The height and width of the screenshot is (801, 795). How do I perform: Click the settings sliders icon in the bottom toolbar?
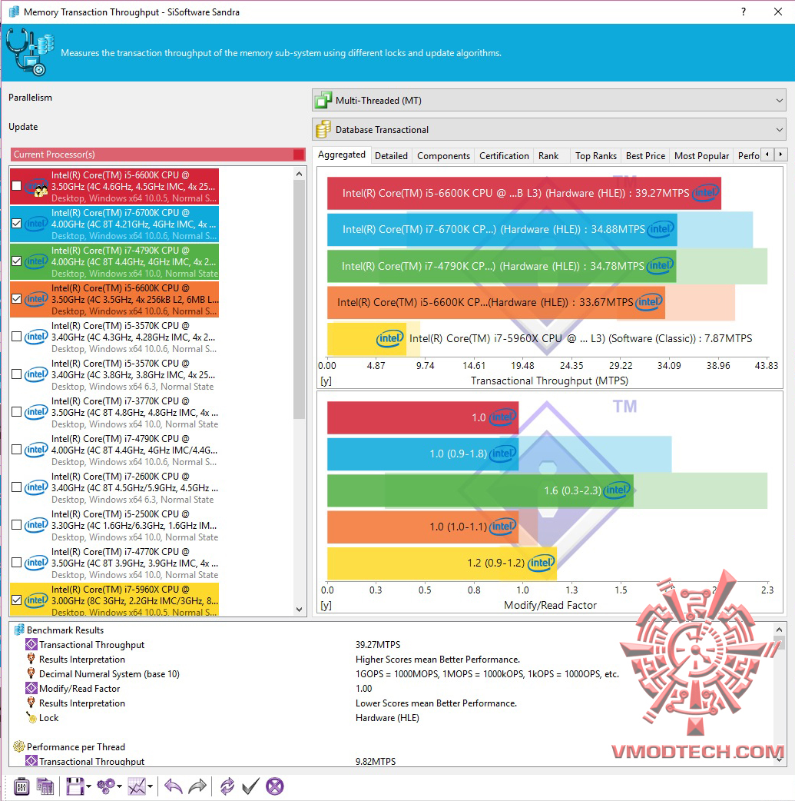[22, 786]
